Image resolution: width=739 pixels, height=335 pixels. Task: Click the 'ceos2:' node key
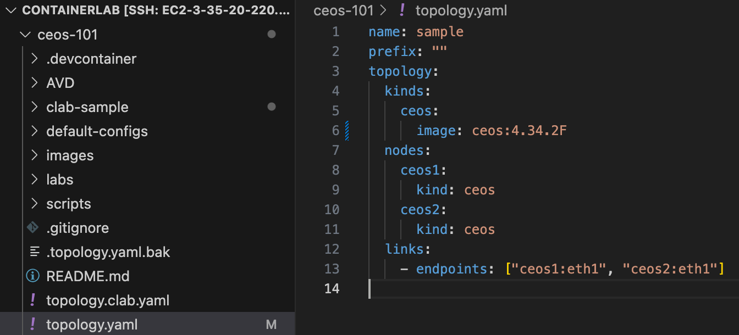[x=424, y=210]
